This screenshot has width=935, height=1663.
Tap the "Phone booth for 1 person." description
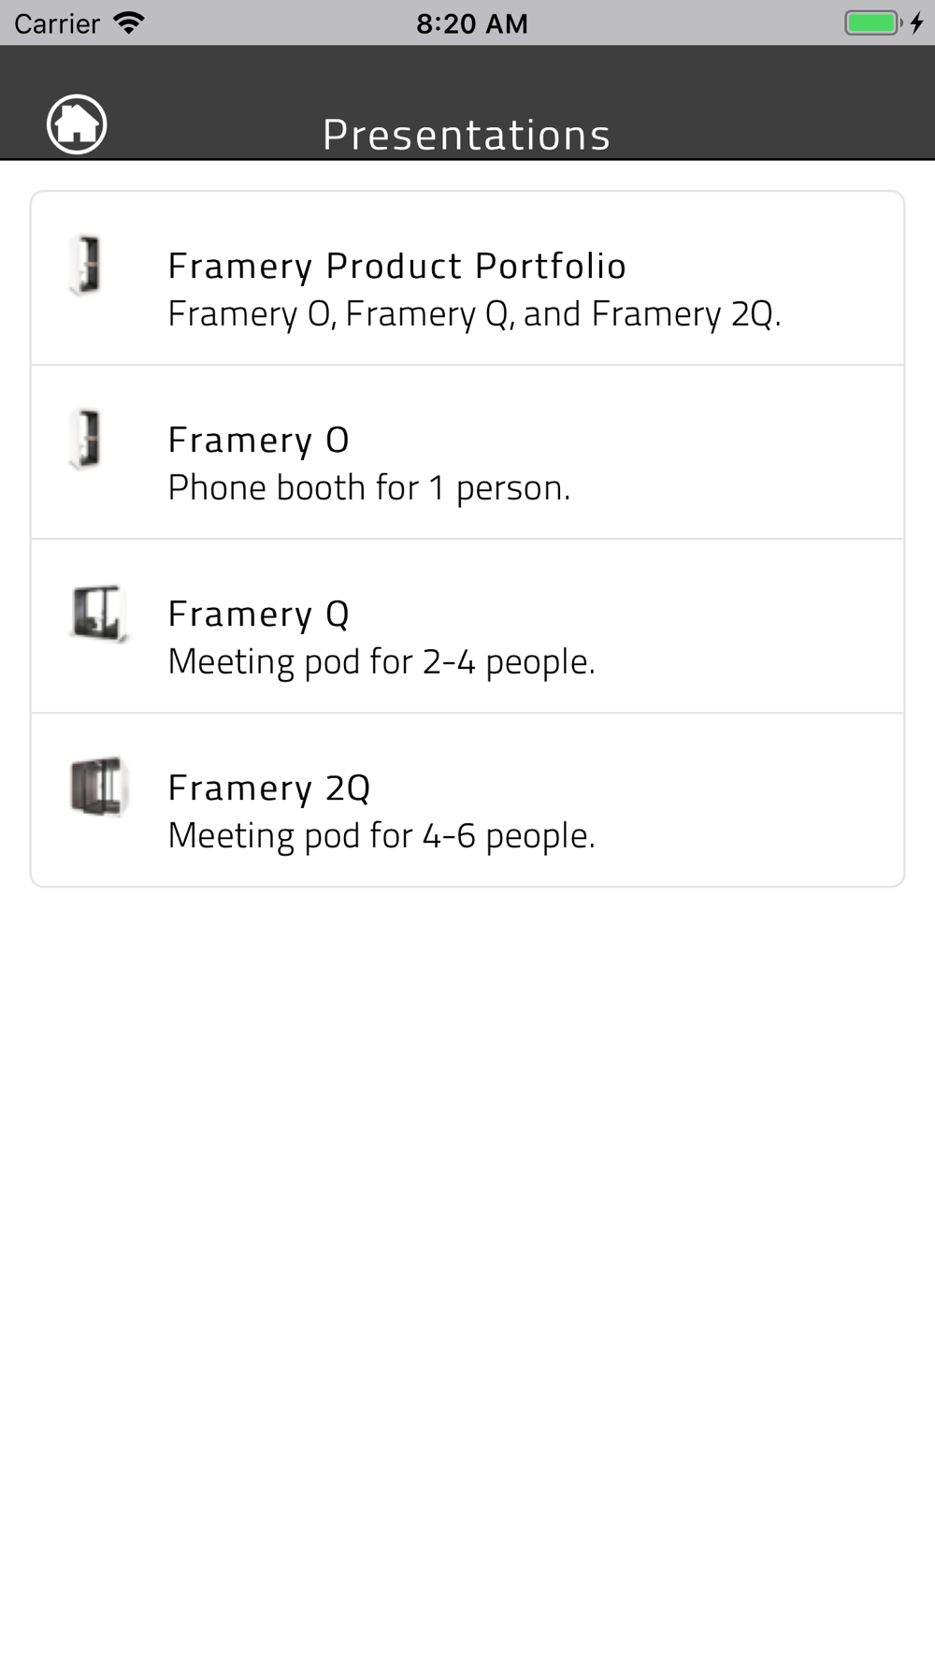tap(368, 488)
